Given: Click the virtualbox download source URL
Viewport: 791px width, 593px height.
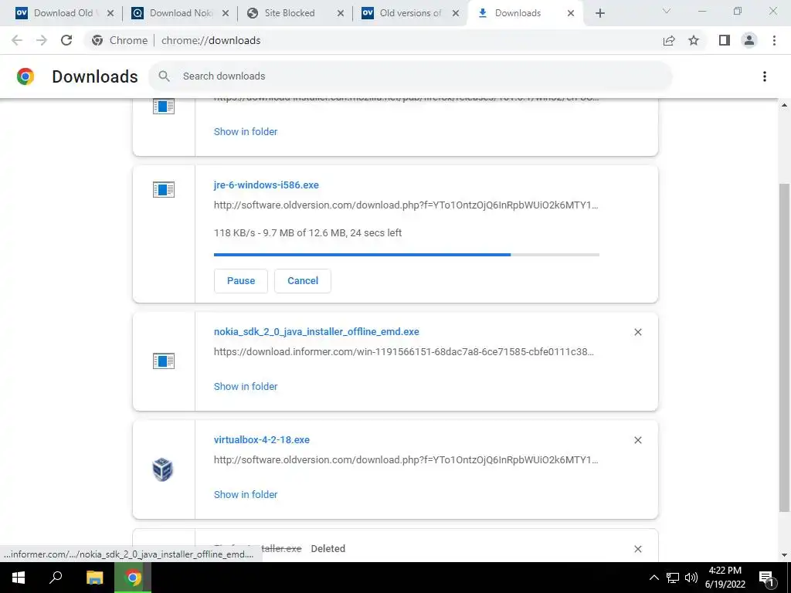Looking at the screenshot, I should click(x=406, y=460).
